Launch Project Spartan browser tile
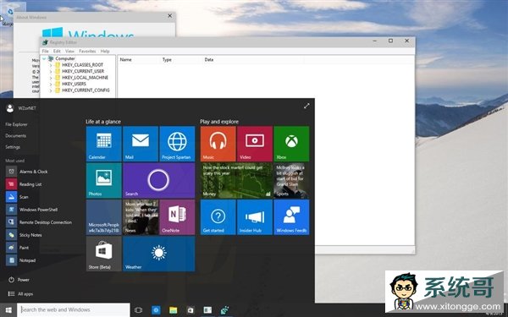Image resolution: width=508 pixels, height=317 pixels. point(177,144)
